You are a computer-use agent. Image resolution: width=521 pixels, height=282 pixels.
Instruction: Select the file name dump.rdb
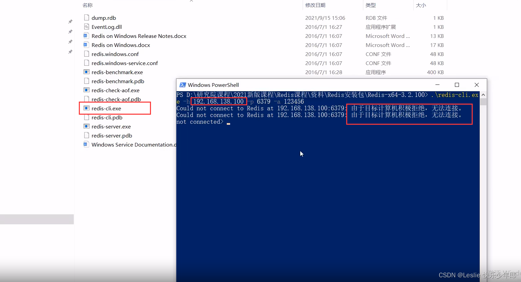click(104, 18)
